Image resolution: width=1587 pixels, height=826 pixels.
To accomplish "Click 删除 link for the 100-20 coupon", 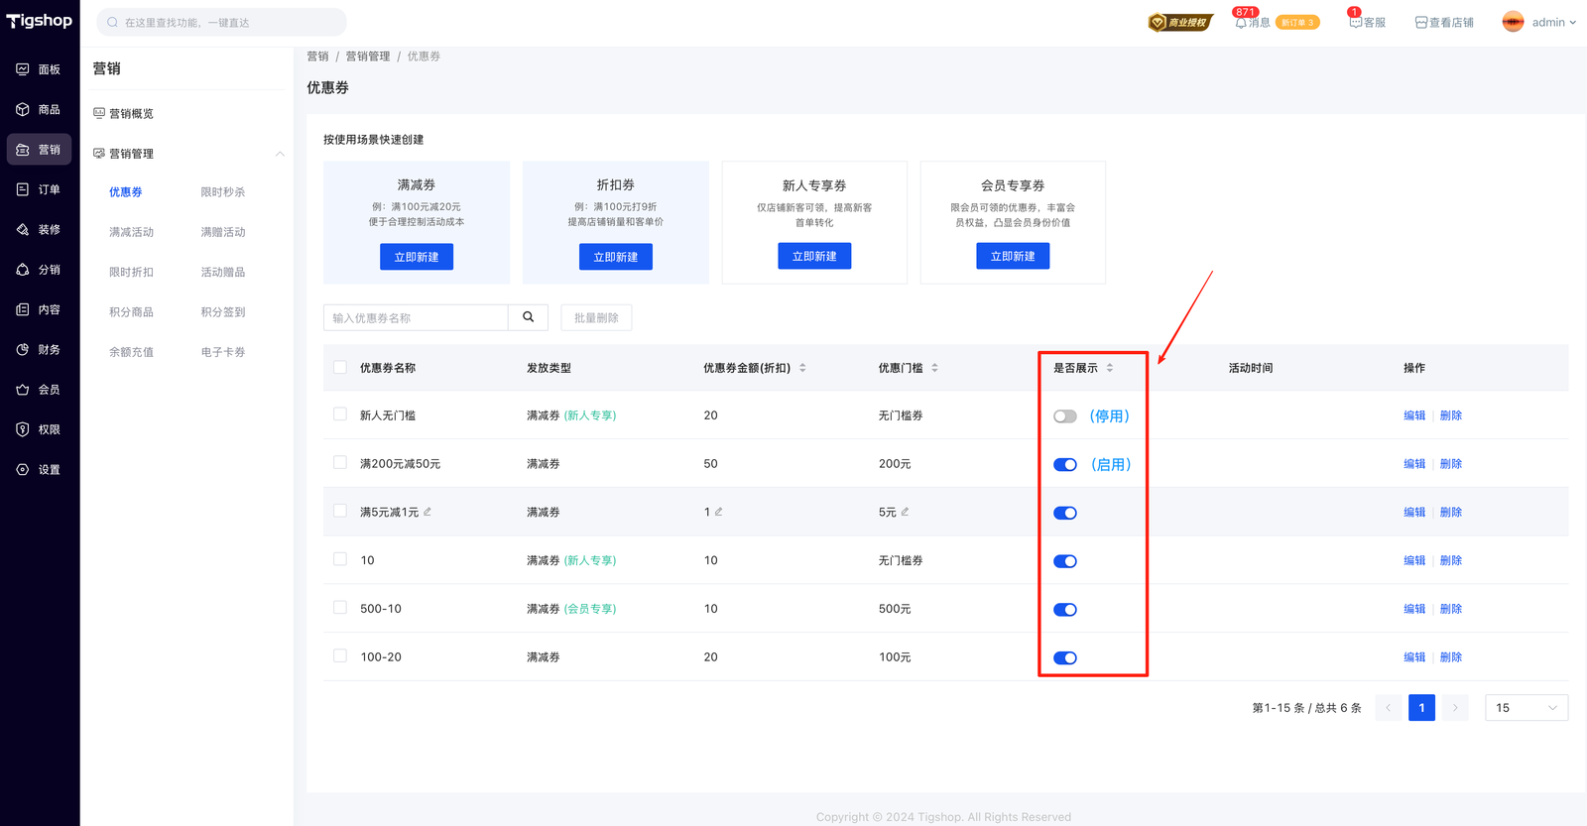I will tap(1450, 657).
